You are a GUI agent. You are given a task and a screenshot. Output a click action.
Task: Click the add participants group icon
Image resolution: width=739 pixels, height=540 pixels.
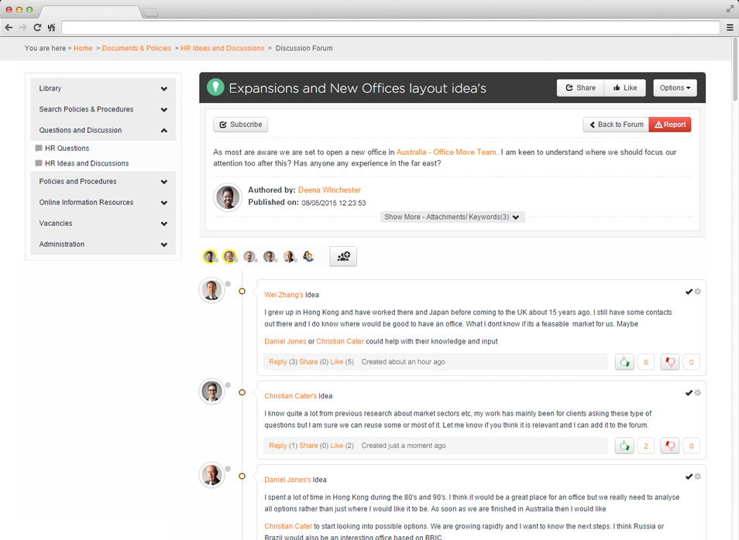coord(343,257)
